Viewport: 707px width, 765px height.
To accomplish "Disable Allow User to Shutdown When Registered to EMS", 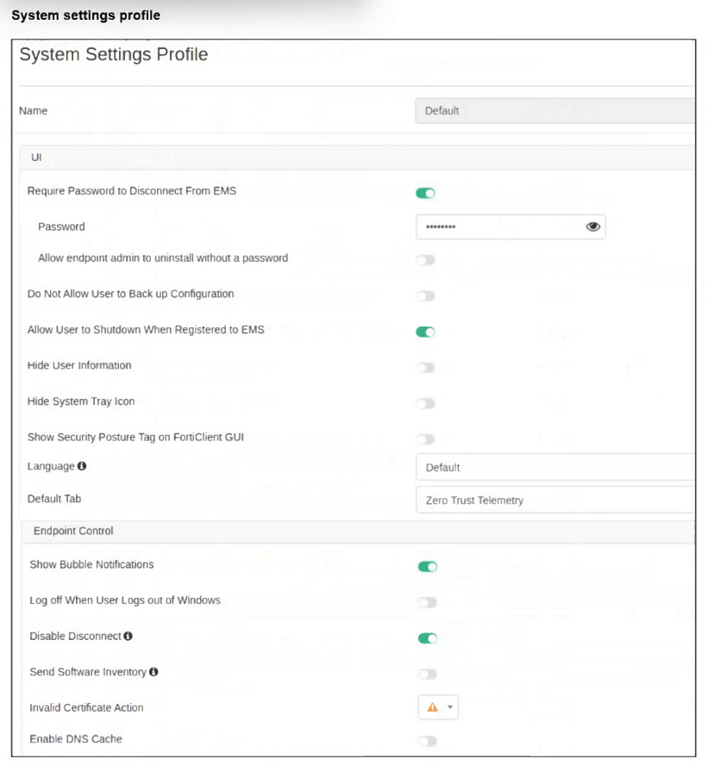I will coord(426,332).
